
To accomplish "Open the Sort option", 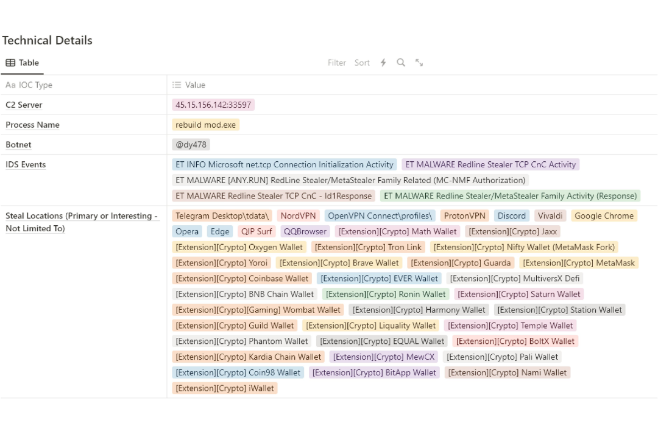I will [362, 63].
